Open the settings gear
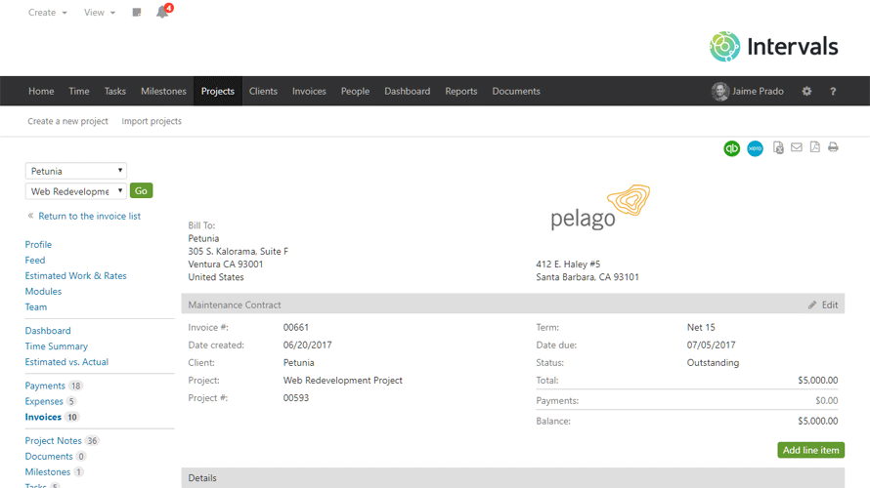The height and width of the screenshot is (488, 870). click(806, 92)
